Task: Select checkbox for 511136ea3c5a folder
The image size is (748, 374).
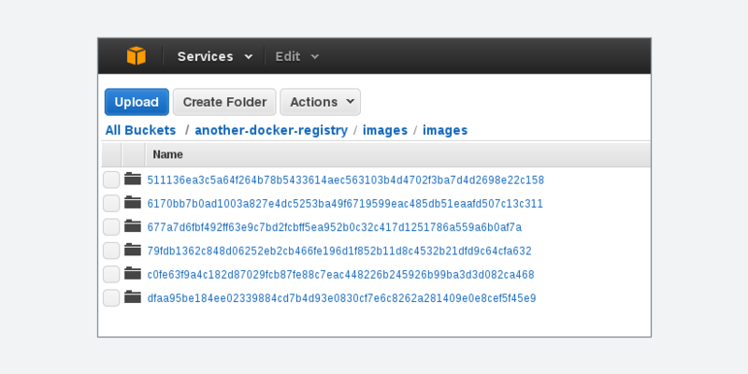Action: pyautogui.click(x=110, y=180)
